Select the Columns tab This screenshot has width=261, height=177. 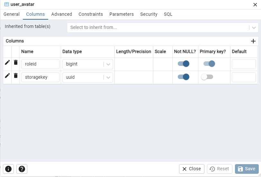35,14
